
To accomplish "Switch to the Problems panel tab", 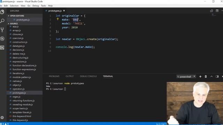I will pyautogui.click(x=54, y=76).
